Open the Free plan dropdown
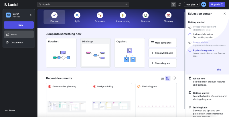The height and width of the screenshot is (117, 229). [192, 5]
